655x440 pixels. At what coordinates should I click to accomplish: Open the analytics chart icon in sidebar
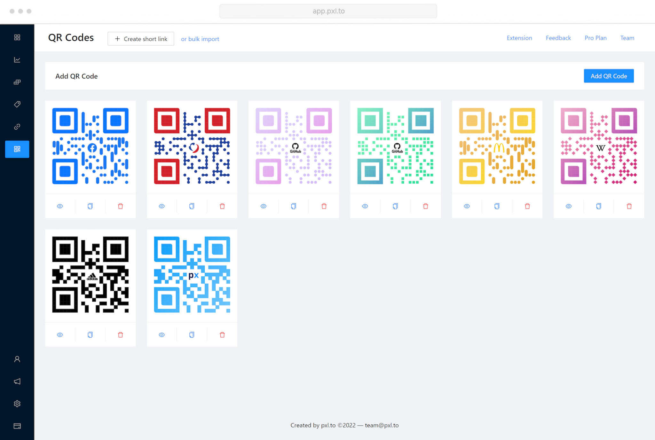(17, 60)
